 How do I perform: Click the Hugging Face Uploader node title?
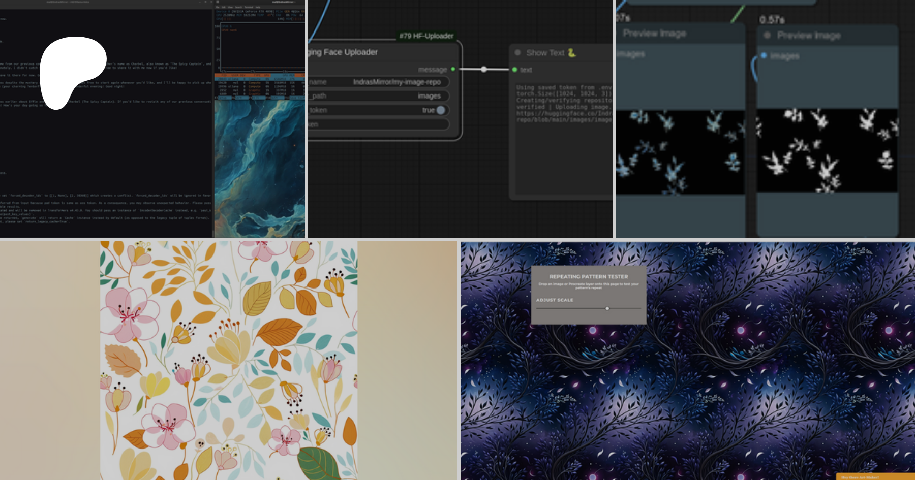344,52
